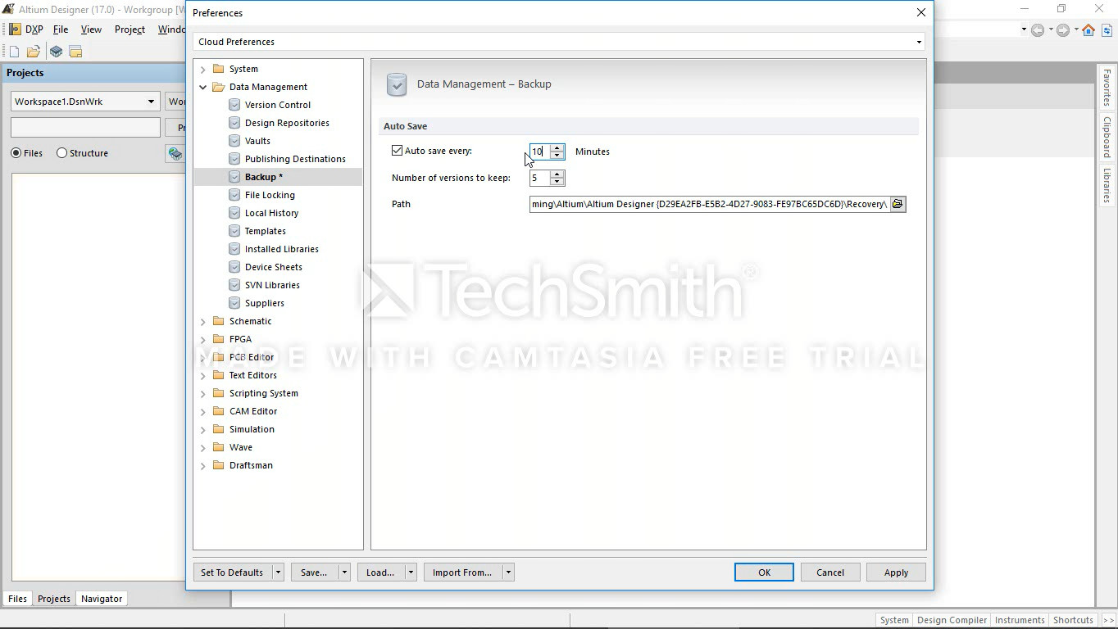Switch to the Navigator tab
The image size is (1118, 629).
(x=102, y=599)
